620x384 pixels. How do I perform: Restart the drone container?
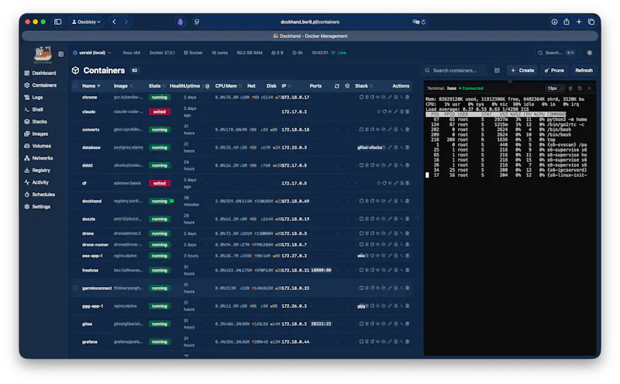(x=372, y=234)
